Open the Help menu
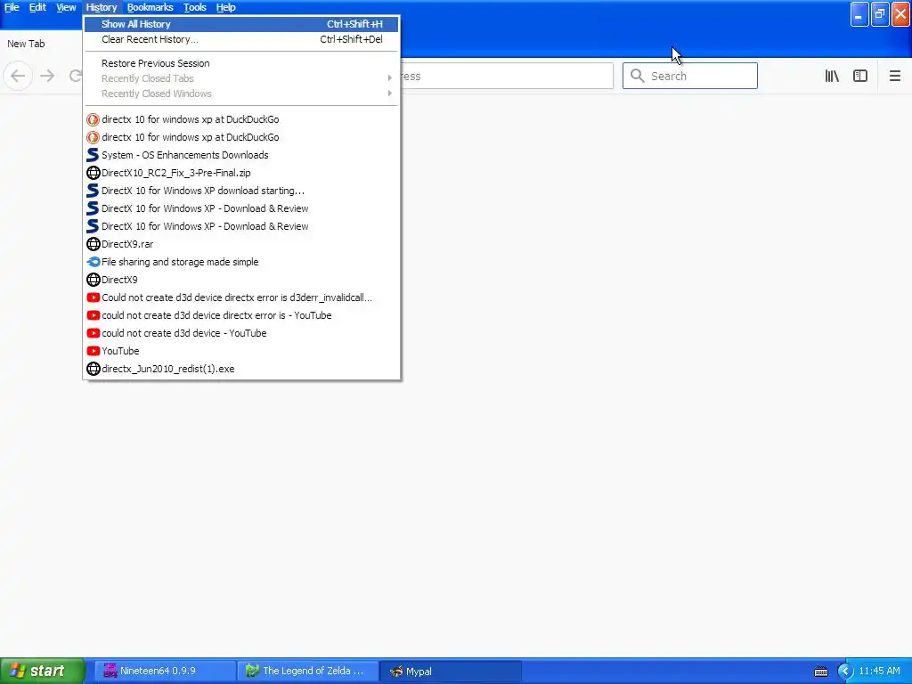The image size is (912, 684). (225, 7)
